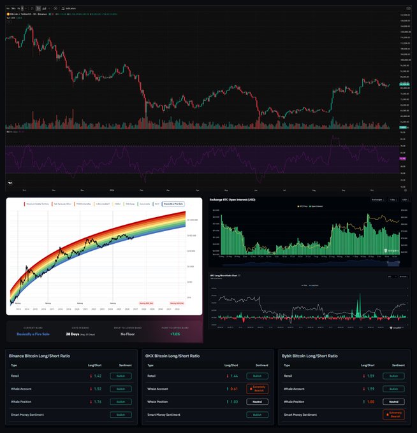This screenshot has height=433, width=417.
Task: Click the current BTC price label on axis
Action: 404,84
